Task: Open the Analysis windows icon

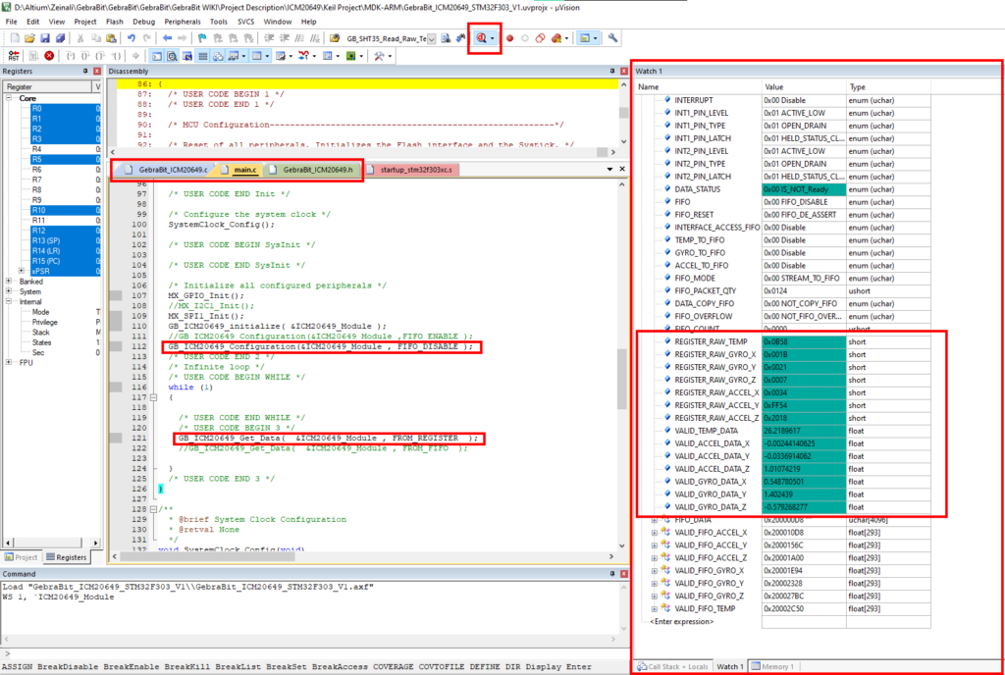Action: pos(302,56)
